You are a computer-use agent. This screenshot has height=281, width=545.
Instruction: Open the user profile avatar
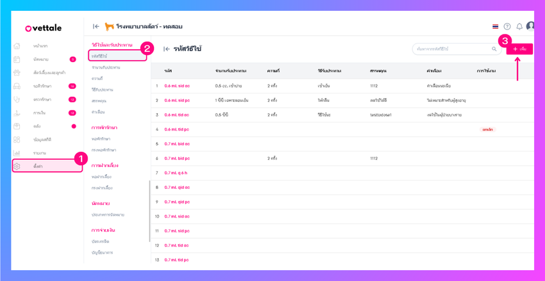coord(530,26)
